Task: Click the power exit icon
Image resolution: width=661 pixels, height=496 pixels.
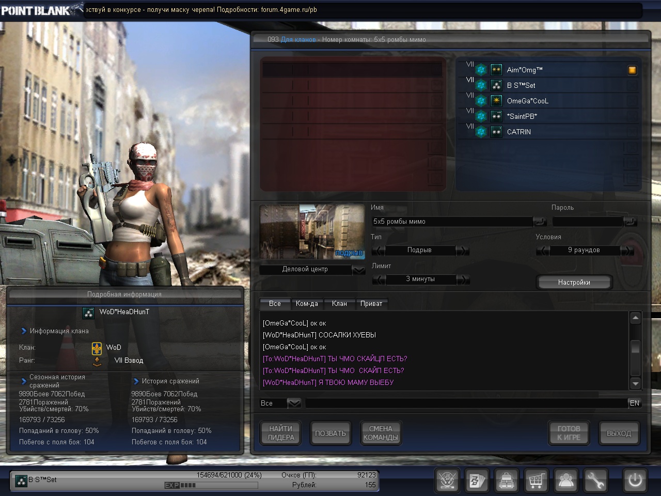Action: coord(635,481)
